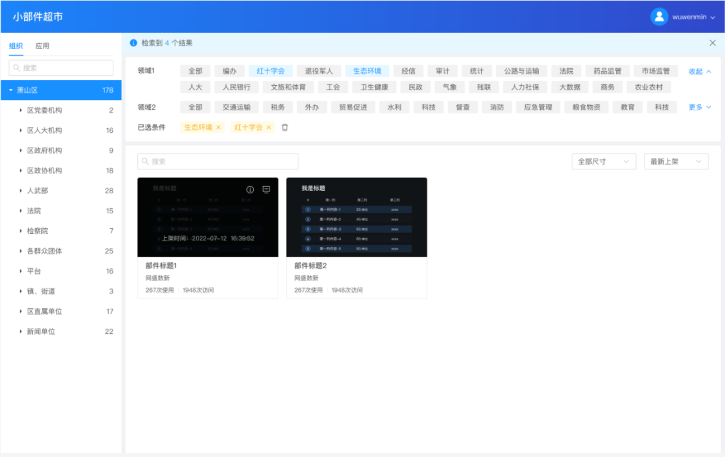
Task: Click the trash icon to clear selected conditions
Action: coord(285,128)
